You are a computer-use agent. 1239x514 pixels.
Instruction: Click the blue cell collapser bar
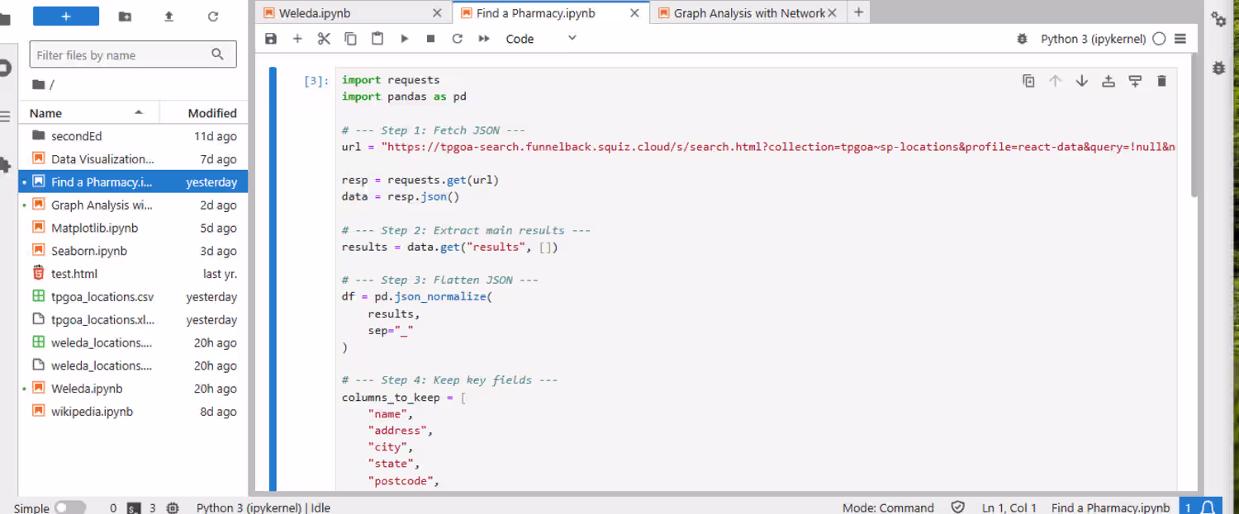(273, 279)
